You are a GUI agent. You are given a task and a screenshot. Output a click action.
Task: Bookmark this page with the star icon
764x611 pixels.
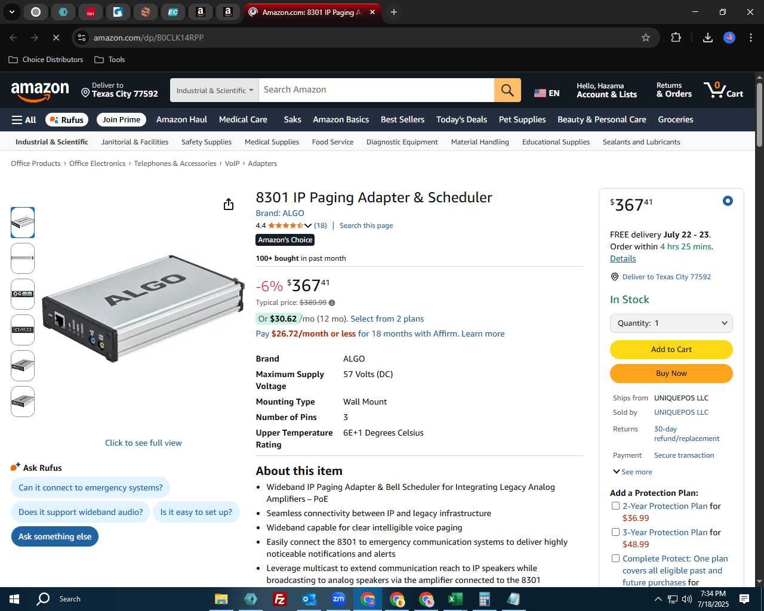coord(646,38)
